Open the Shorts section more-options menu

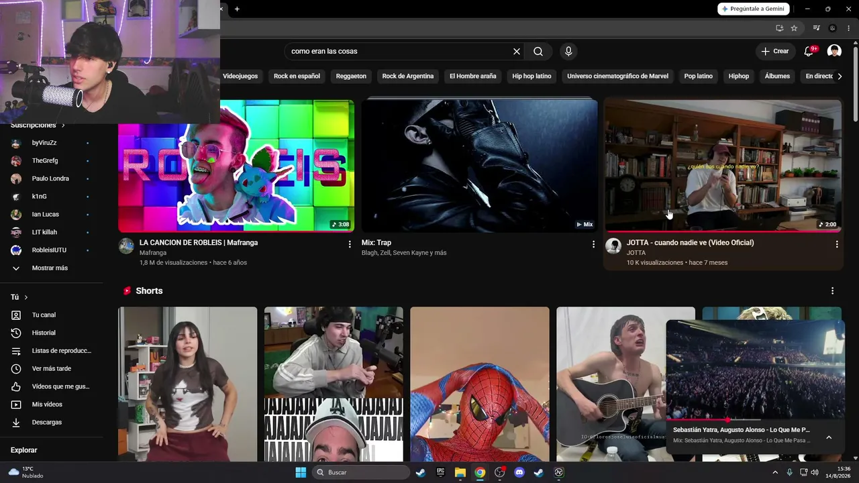(x=832, y=291)
